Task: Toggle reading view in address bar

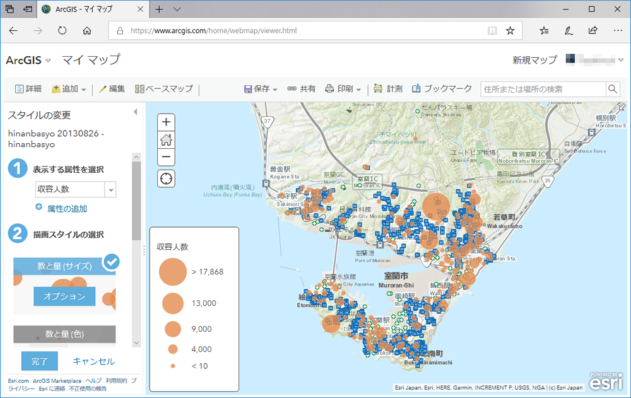Action: pos(492,30)
